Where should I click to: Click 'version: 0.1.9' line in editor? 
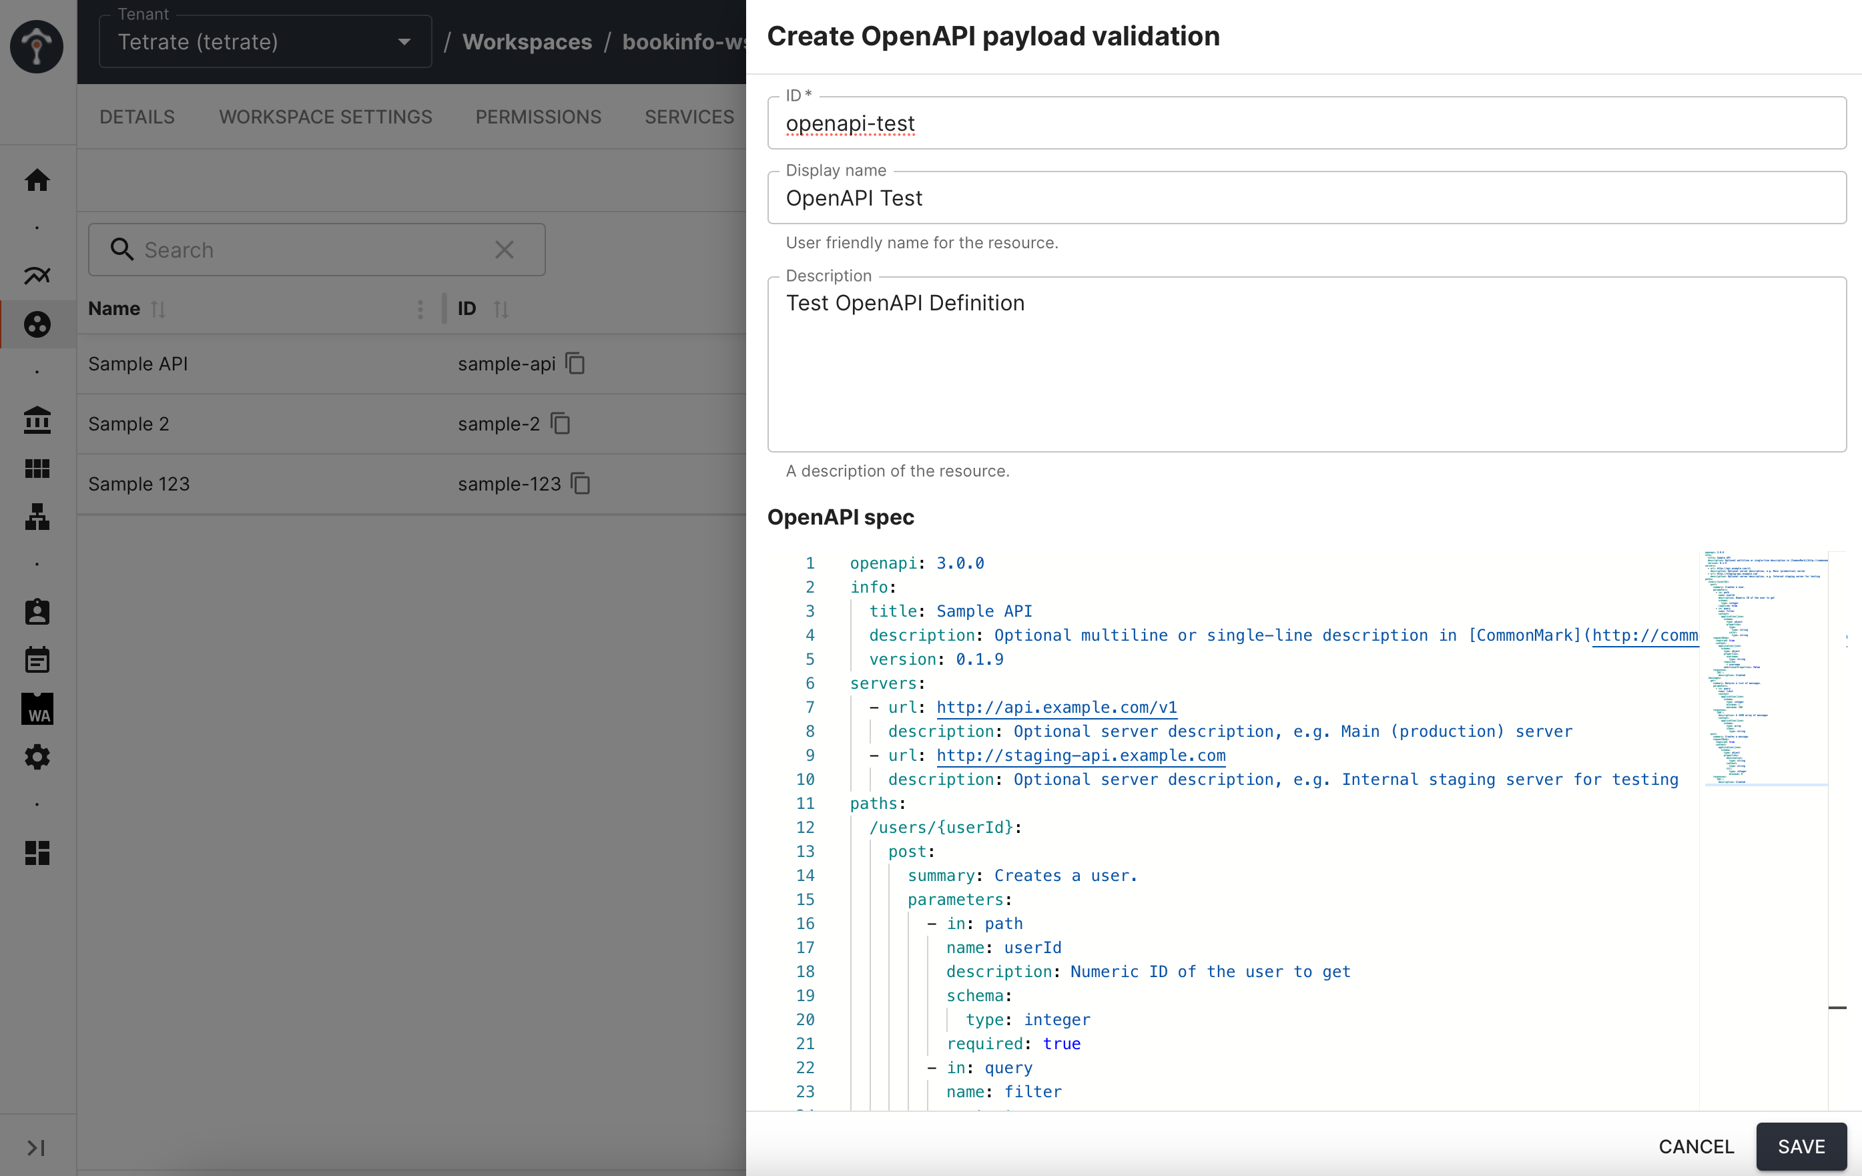[x=936, y=659]
